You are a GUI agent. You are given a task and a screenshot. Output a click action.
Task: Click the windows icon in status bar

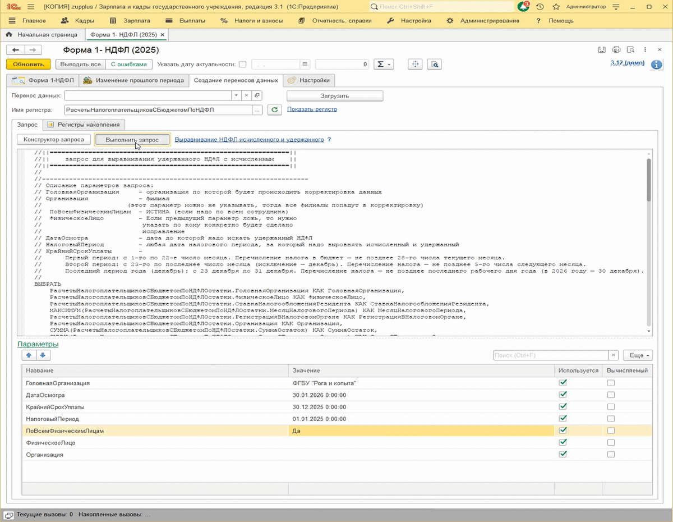point(9,514)
